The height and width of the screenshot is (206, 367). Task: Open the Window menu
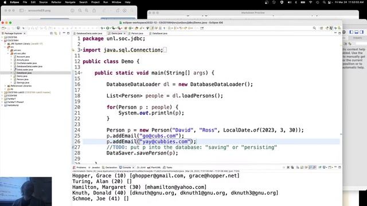click(x=116, y=2)
